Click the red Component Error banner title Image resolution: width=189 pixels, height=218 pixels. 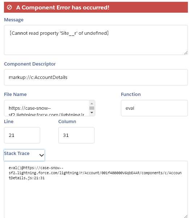tap(63, 7)
